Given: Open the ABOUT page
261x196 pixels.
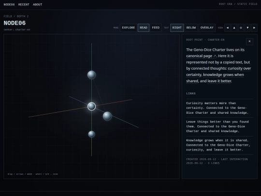Looking at the screenshot, I should (37, 5).
